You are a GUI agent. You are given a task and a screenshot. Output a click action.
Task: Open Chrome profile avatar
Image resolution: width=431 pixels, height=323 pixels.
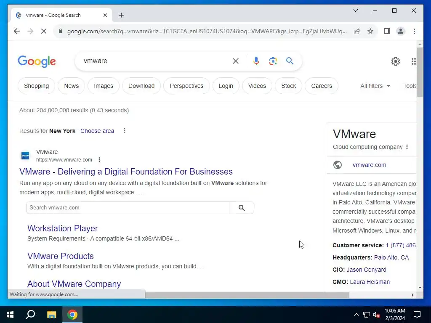[401, 31]
